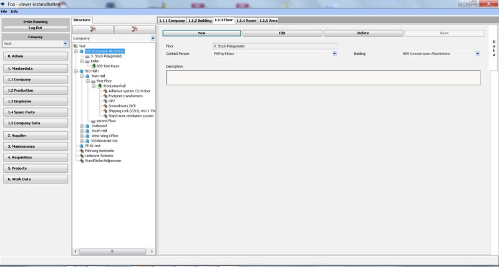
Task: Click the Test root node icon
Action: tap(75, 46)
